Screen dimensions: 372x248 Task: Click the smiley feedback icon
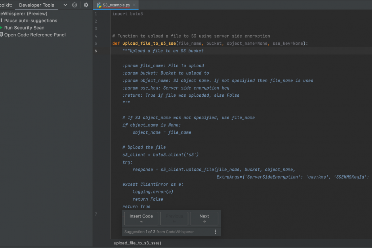coord(75,5)
